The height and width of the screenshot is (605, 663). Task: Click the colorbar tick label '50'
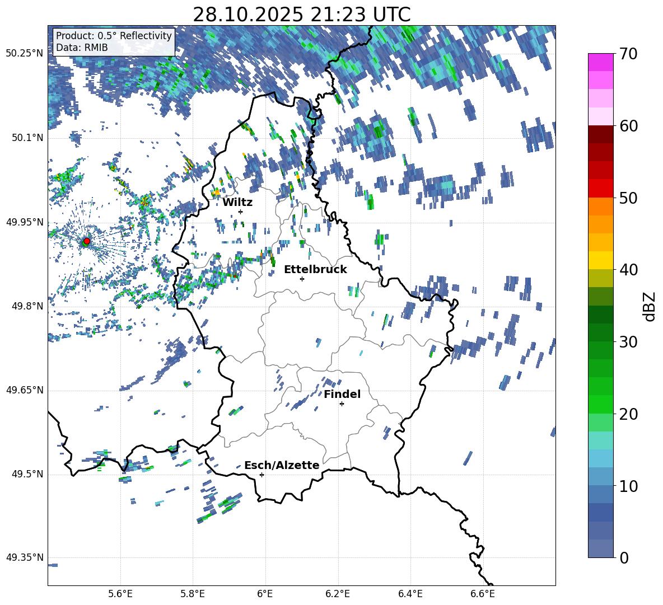coord(628,198)
